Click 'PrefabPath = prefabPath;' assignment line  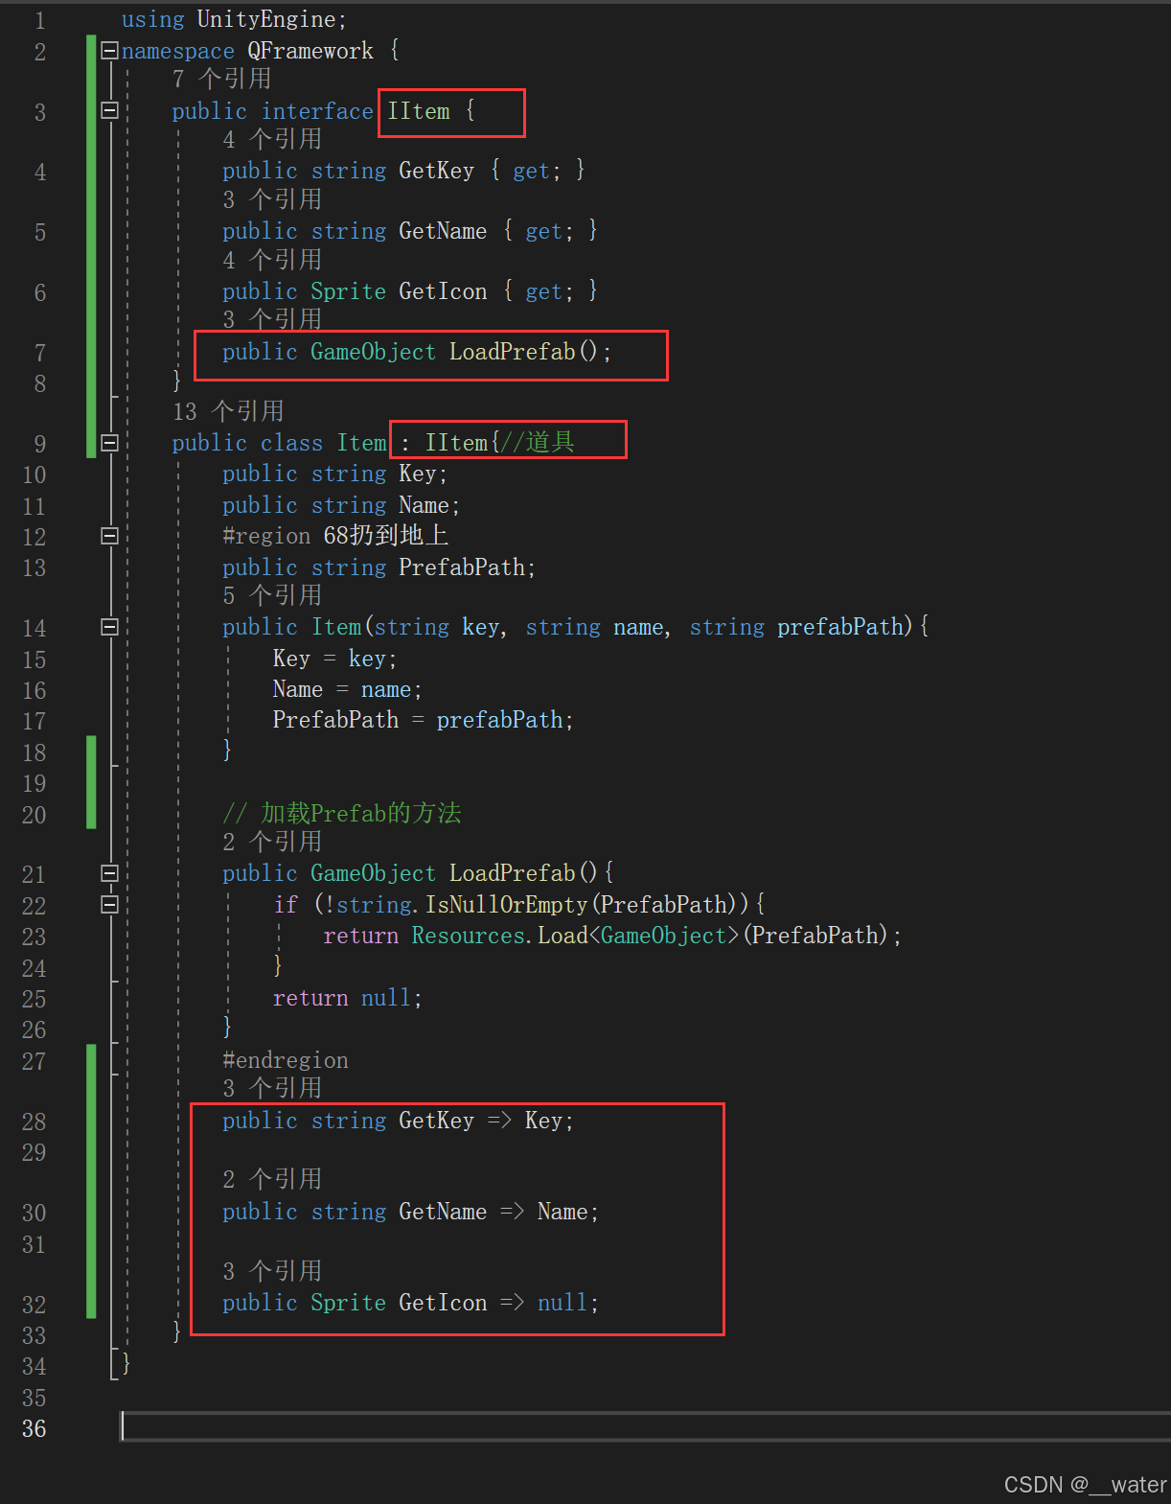click(x=423, y=720)
